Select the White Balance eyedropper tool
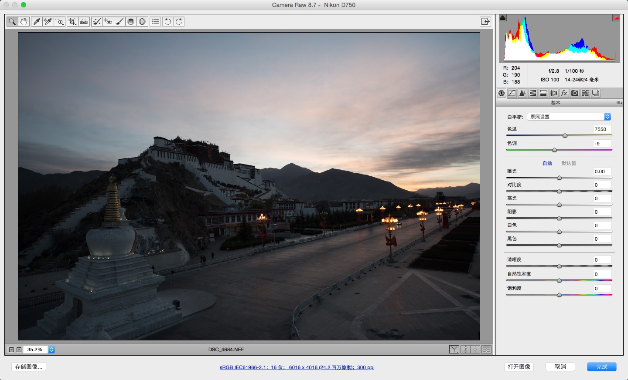Screen dimensions: 628x380 pos(37,21)
